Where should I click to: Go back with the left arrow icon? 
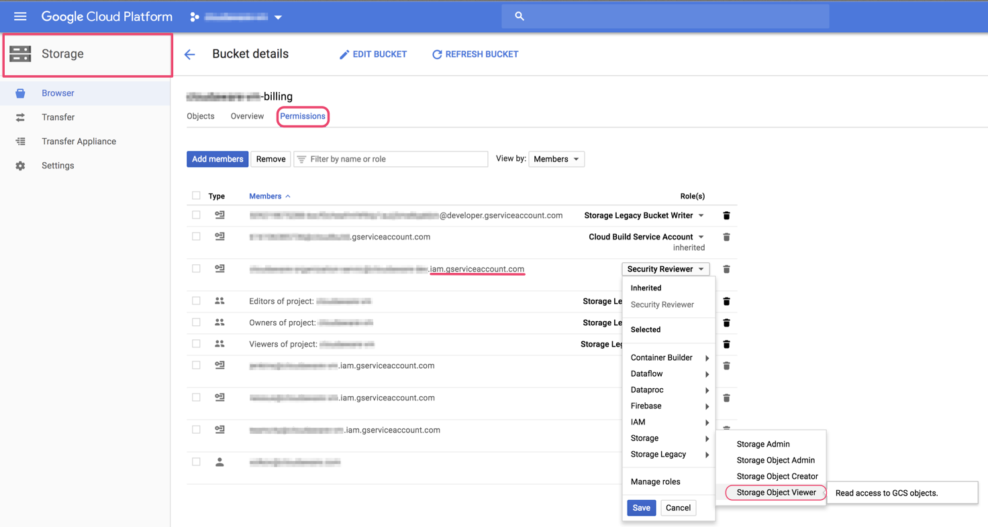[190, 54]
